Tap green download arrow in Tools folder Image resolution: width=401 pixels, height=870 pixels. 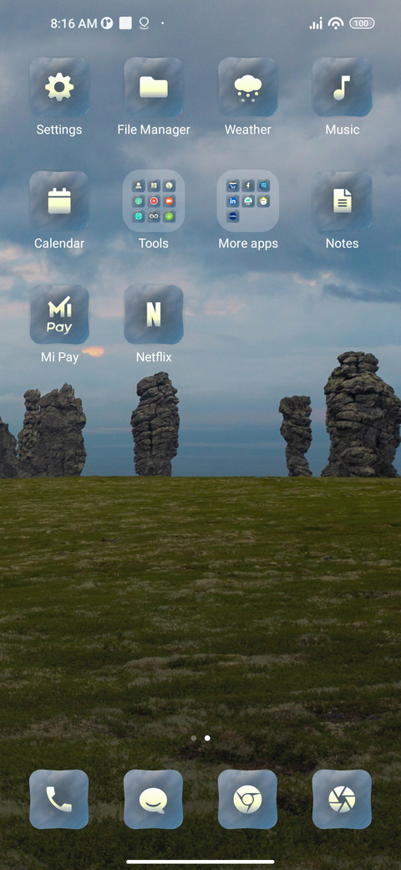point(169,216)
